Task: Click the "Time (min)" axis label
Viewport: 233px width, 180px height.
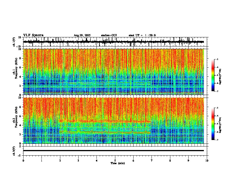Action: coord(118,163)
